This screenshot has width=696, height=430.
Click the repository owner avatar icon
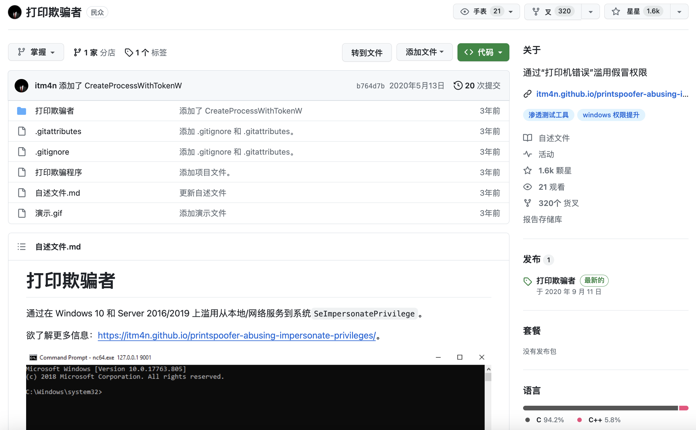point(15,12)
